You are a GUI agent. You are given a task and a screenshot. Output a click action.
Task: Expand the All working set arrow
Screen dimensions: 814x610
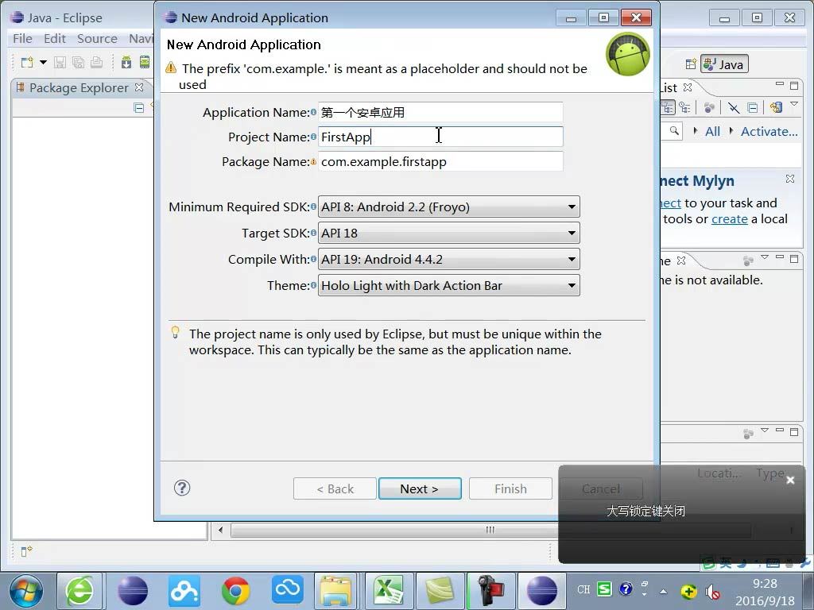click(x=695, y=131)
